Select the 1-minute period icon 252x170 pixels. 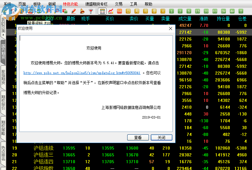click(x=172, y=11)
